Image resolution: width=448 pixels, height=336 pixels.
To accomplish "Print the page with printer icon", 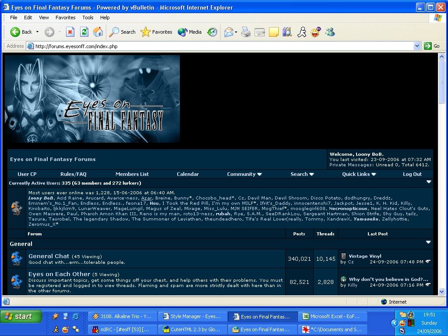I will tap(246, 32).
